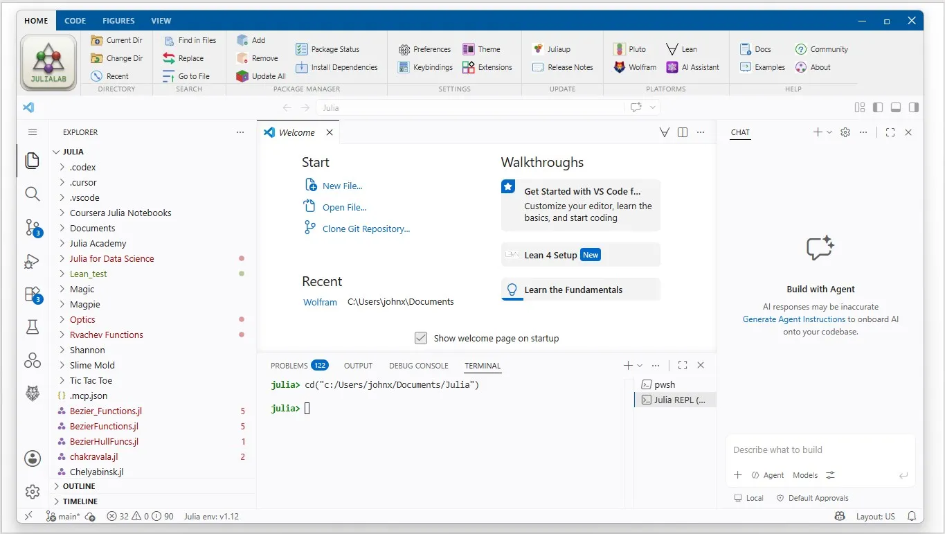Open the Lean platform in the ribbon
Viewport: 945px width, 534px height.
(x=682, y=49)
